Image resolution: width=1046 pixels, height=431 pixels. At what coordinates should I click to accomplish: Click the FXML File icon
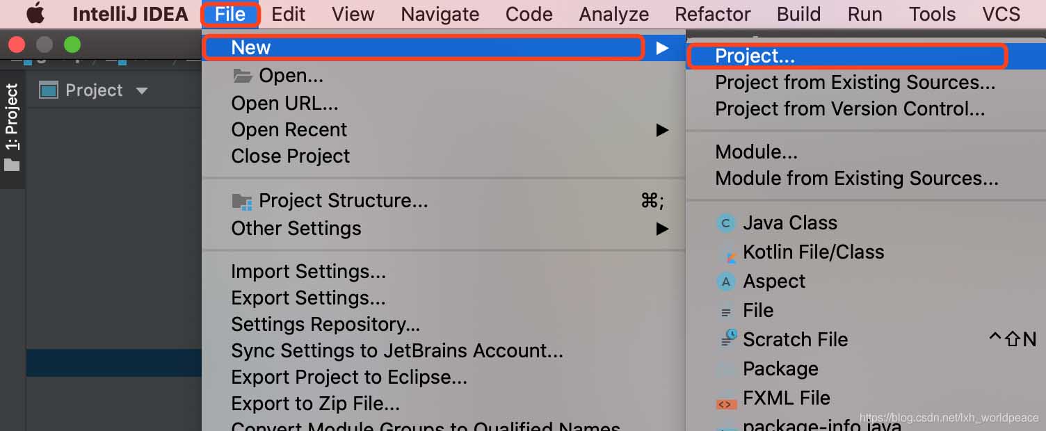click(x=725, y=402)
